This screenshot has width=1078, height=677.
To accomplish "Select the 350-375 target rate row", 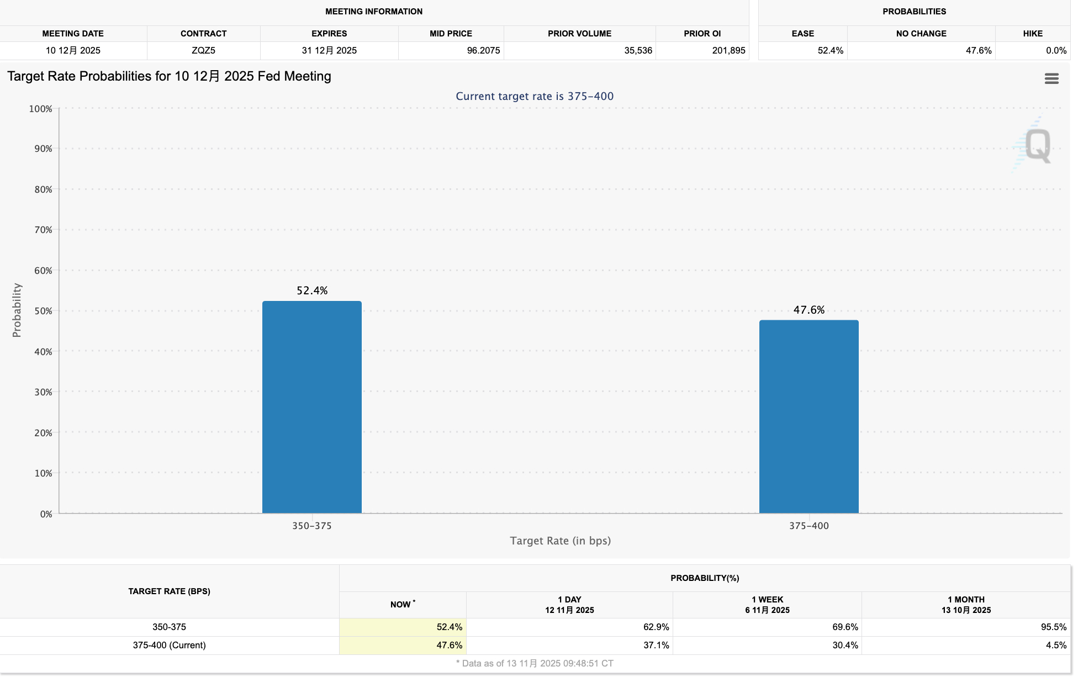I will coord(169,627).
